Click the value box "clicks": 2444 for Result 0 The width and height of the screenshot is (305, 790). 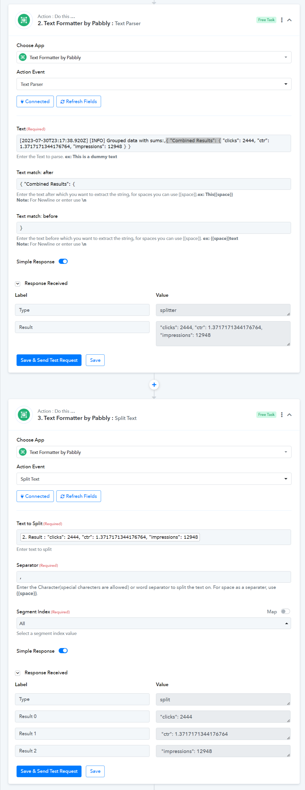click(223, 717)
